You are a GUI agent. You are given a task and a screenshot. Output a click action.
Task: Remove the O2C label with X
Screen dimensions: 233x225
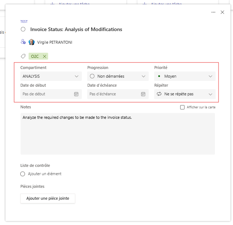pyautogui.click(x=45, y=56)
